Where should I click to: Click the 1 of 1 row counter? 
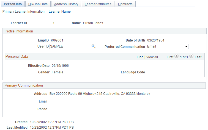click(184, 57)
